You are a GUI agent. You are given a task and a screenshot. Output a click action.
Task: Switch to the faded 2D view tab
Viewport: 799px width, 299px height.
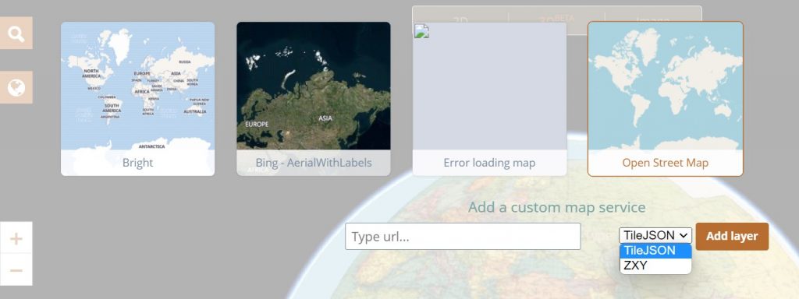tap(460, 19)
